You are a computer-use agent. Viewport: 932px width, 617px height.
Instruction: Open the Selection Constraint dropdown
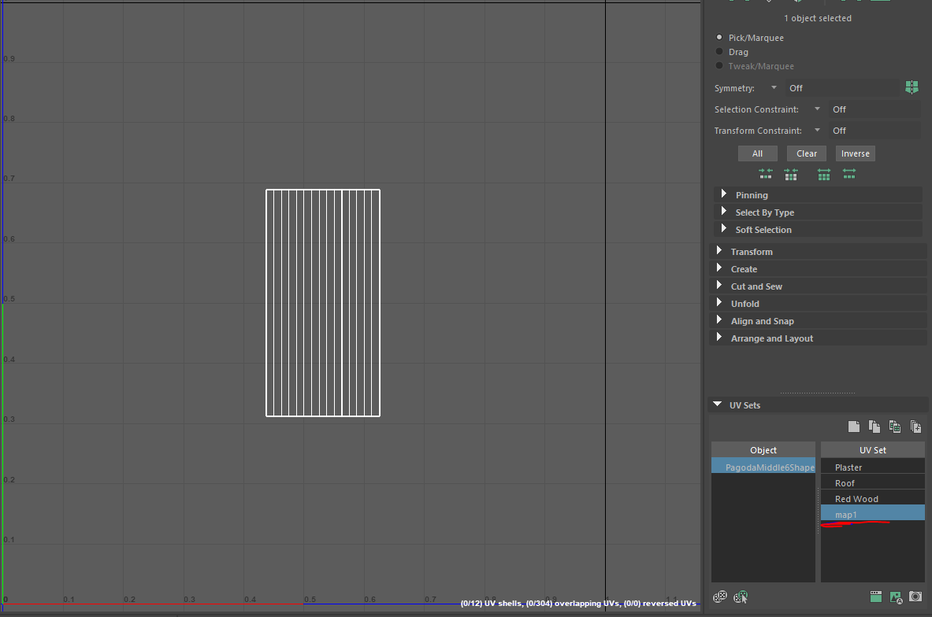point(817,109)
